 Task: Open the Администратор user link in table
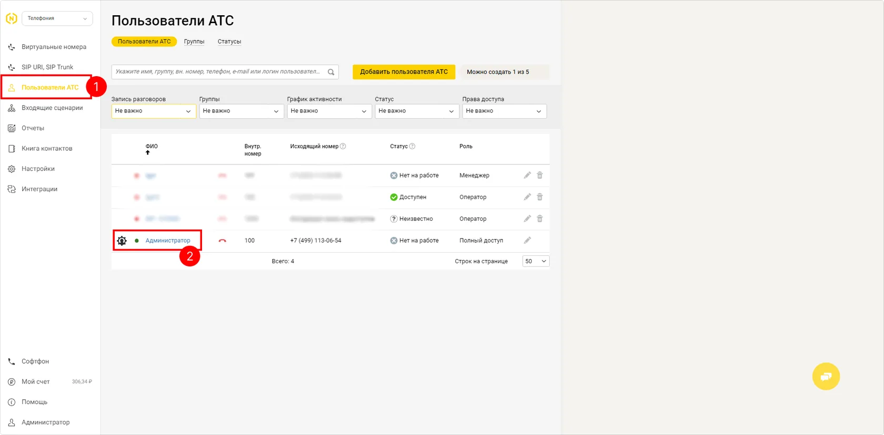coord(168,241)
